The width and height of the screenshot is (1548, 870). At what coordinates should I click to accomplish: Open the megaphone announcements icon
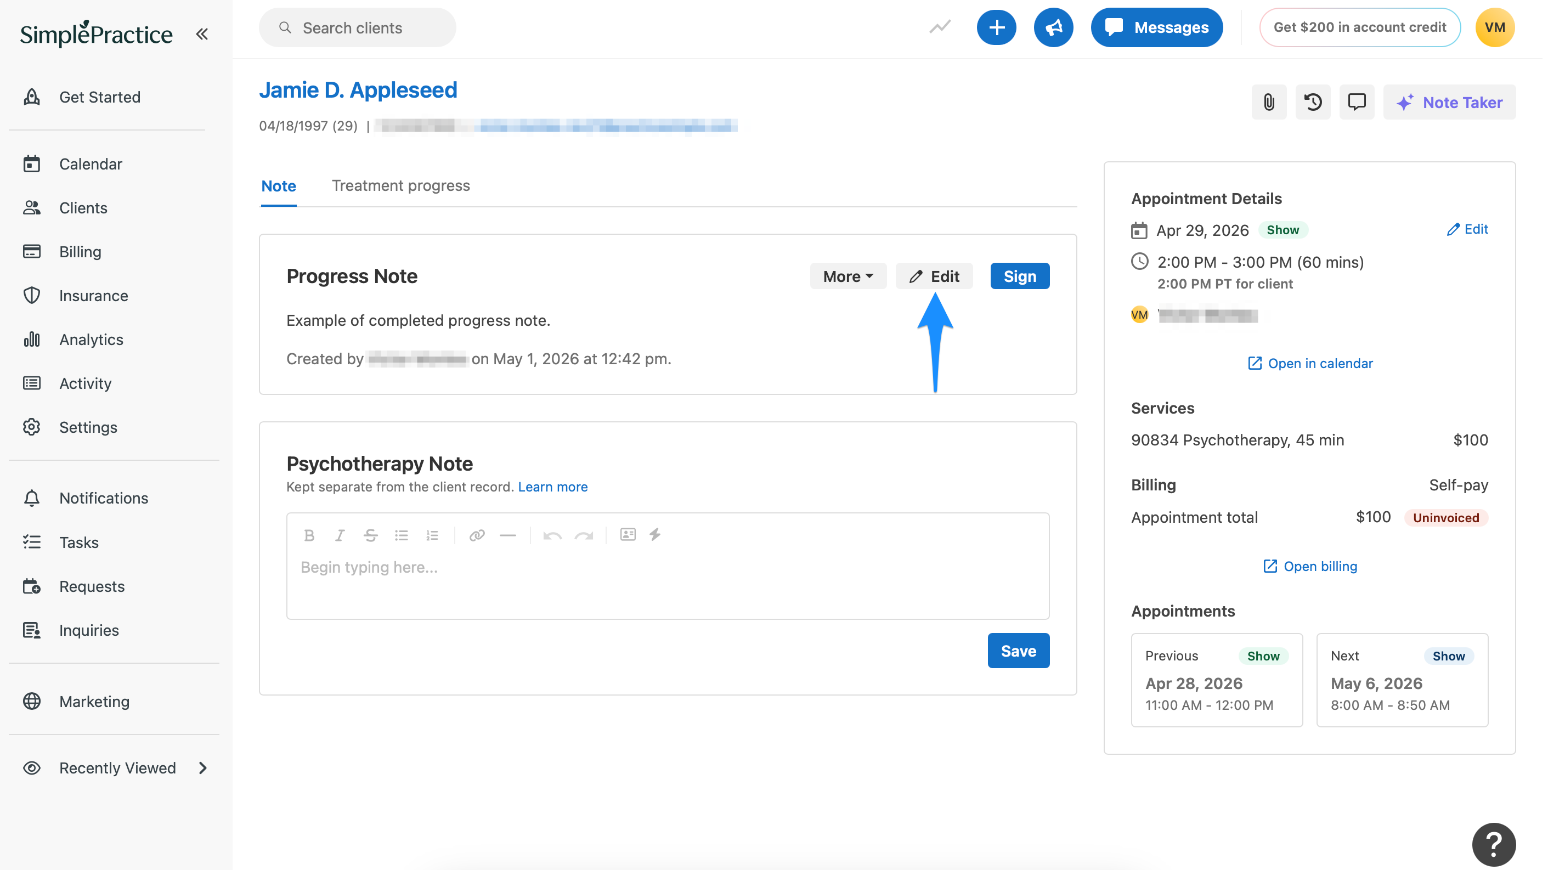[x=1053, y=27]
